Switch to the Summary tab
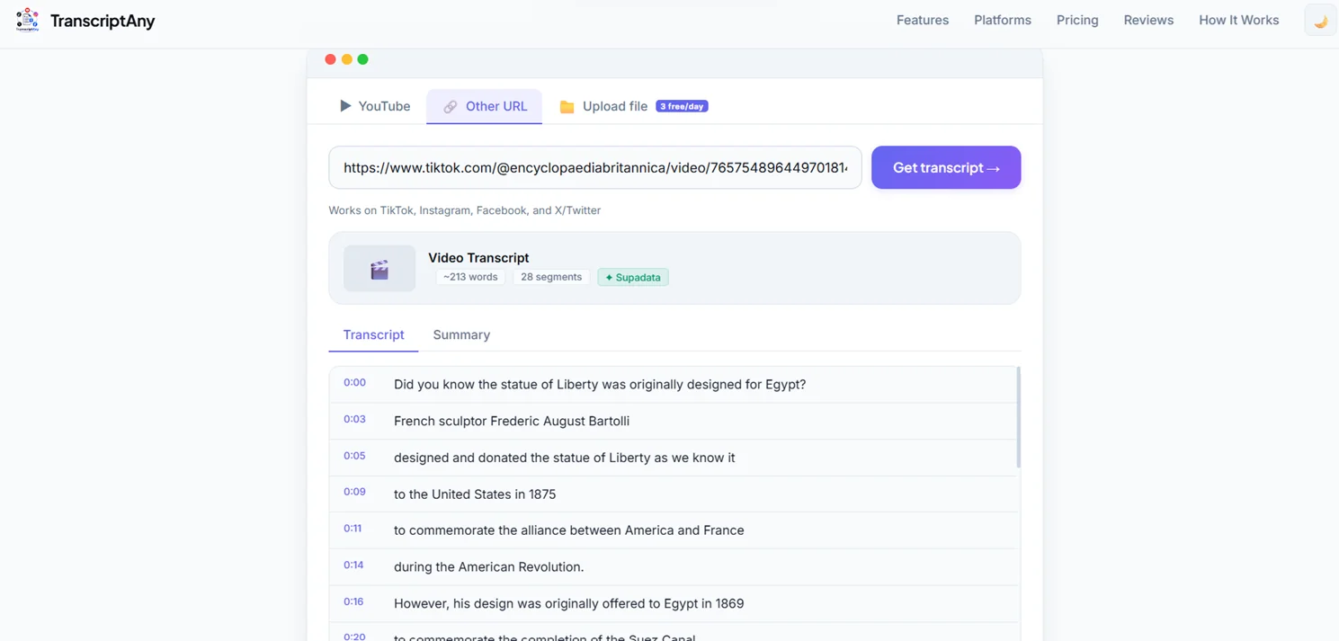 pos(461,334)
